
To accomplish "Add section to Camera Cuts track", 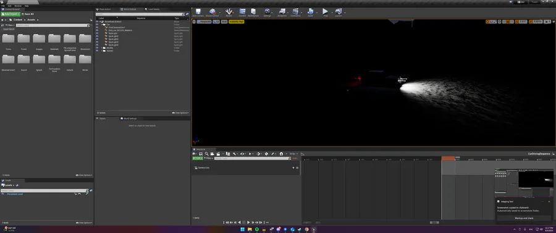I will [x=293, y=167].
